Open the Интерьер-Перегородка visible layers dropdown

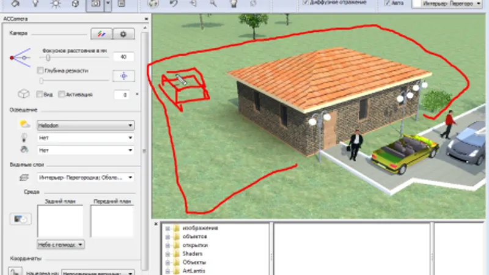pyautogui.click(x=86, y=177)
